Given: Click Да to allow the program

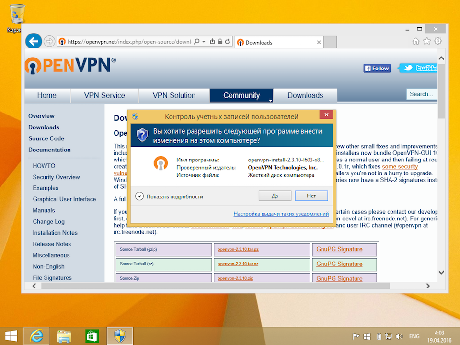Looking at the screenshot, I should [275, 195].
